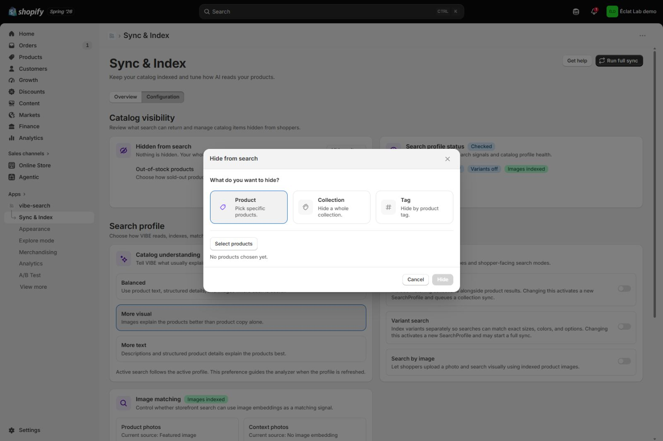The width and height of the screenshot is (663, 441).
Task: Choose the Product hide option
Action: [x=249, y=207]
